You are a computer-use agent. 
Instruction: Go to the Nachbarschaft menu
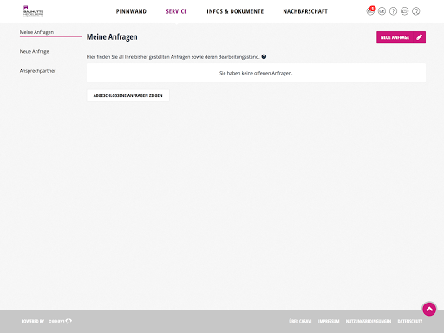pyautogui.click(x=305, y=11)
